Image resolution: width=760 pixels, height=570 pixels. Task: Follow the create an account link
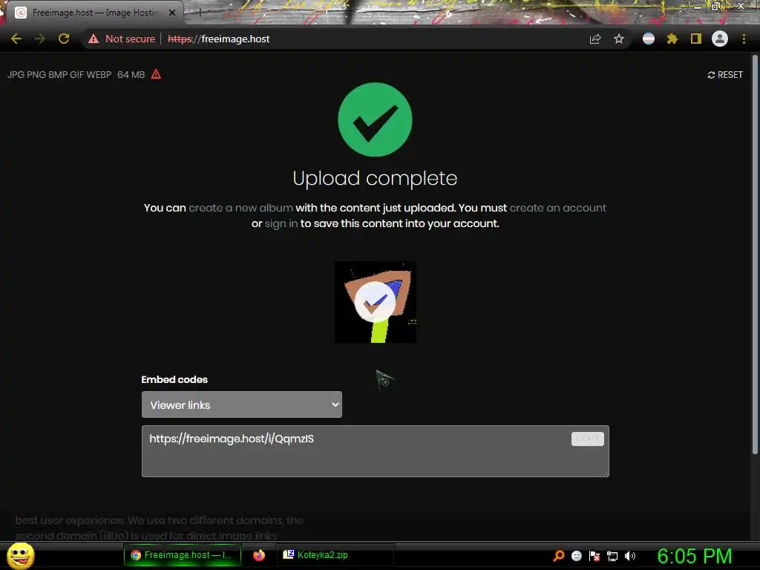558,208
